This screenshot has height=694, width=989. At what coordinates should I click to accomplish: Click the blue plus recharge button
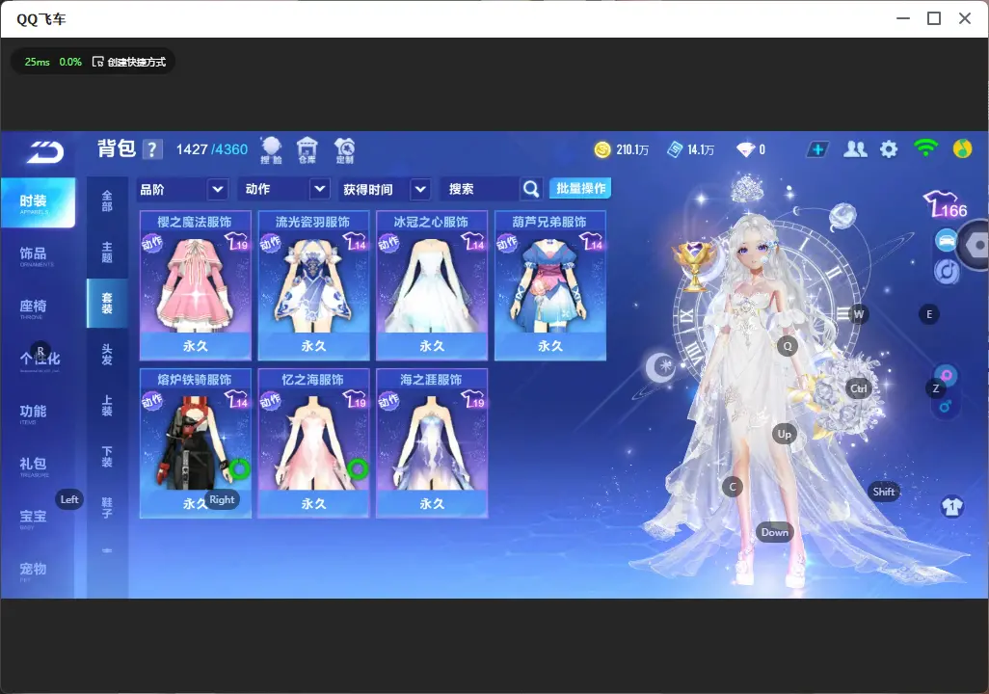pyautogui.click(x=817, y=149)
